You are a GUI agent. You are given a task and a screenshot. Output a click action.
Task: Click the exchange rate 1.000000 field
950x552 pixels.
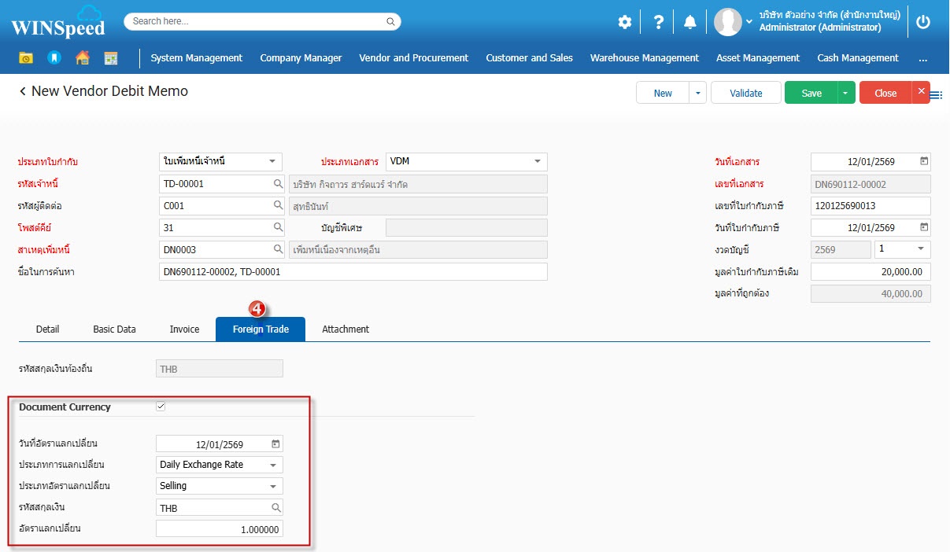220,529
